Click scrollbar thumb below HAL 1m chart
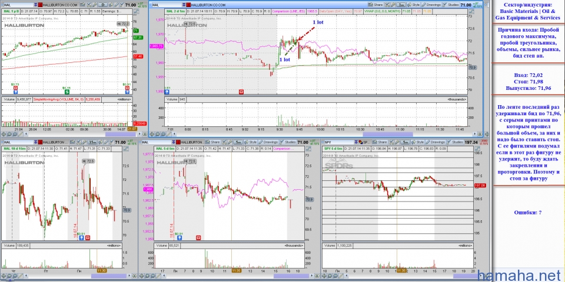The height and width of the screenshot is (282, 565). pyautogui.click(x=388, y=134)
